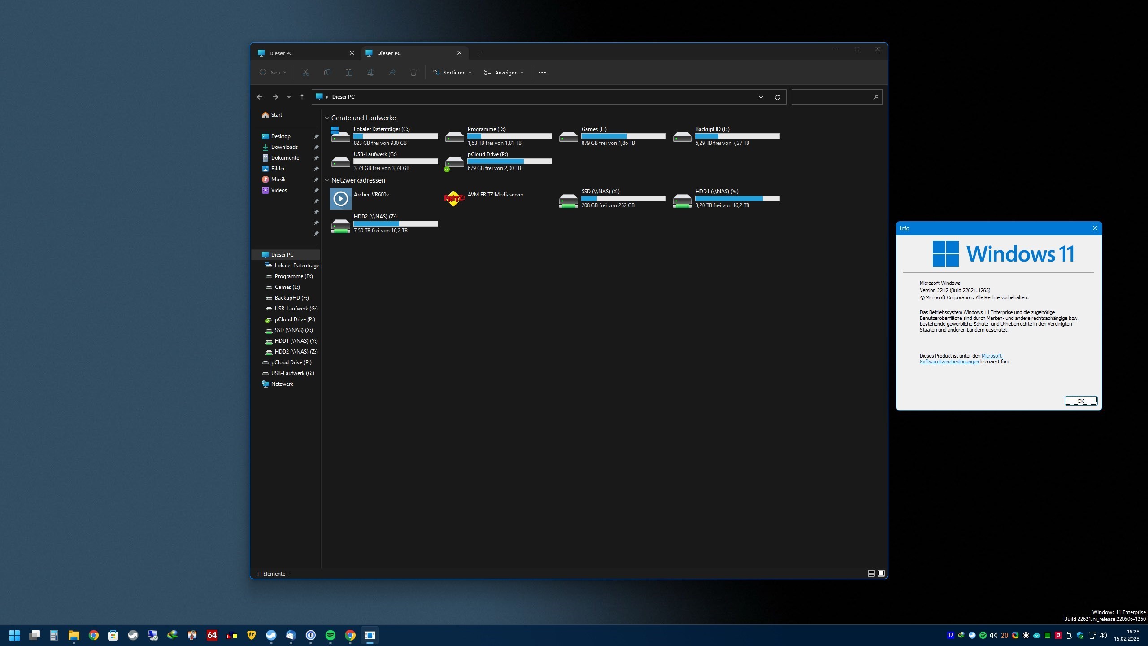Image resolution: width=1148 pixels, height=646 pixels.
Task: Select the BackupHD (F:) drive
Action: (726, 136)
